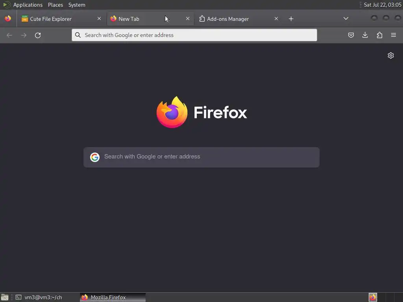Switch to Cute File Explorer tab

click(62, 19)
